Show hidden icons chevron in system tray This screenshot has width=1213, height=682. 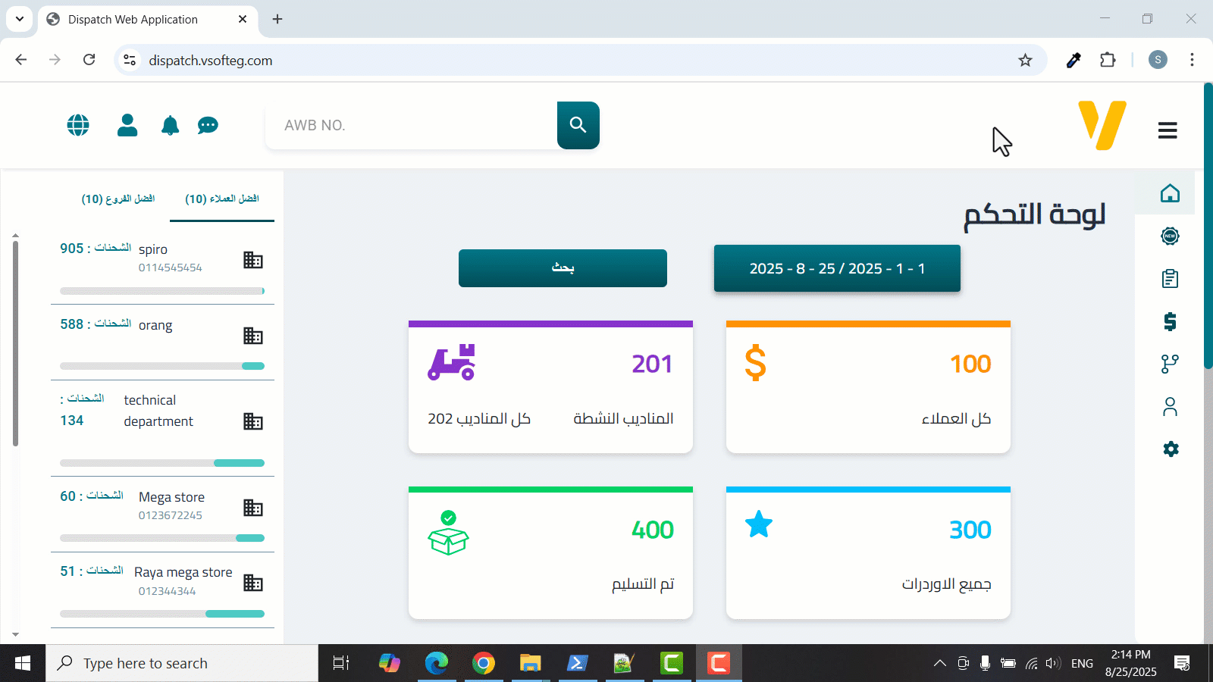pos(939,664)
